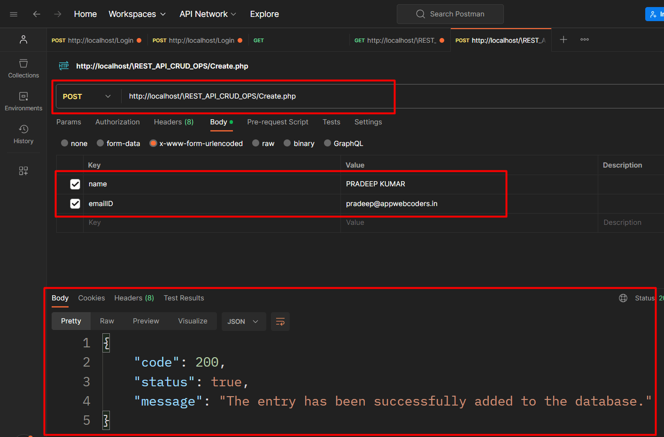Open the Tests tab
This screenshot has height=437, width=664.
coord(332,122)
